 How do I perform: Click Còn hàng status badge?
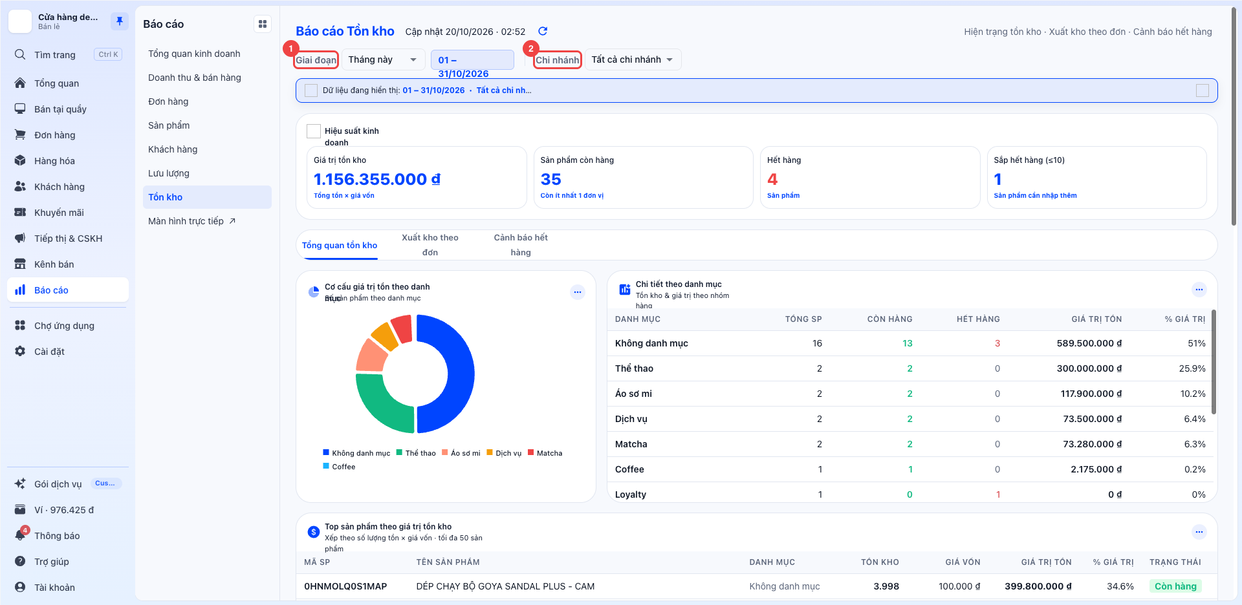point(1175,586)
